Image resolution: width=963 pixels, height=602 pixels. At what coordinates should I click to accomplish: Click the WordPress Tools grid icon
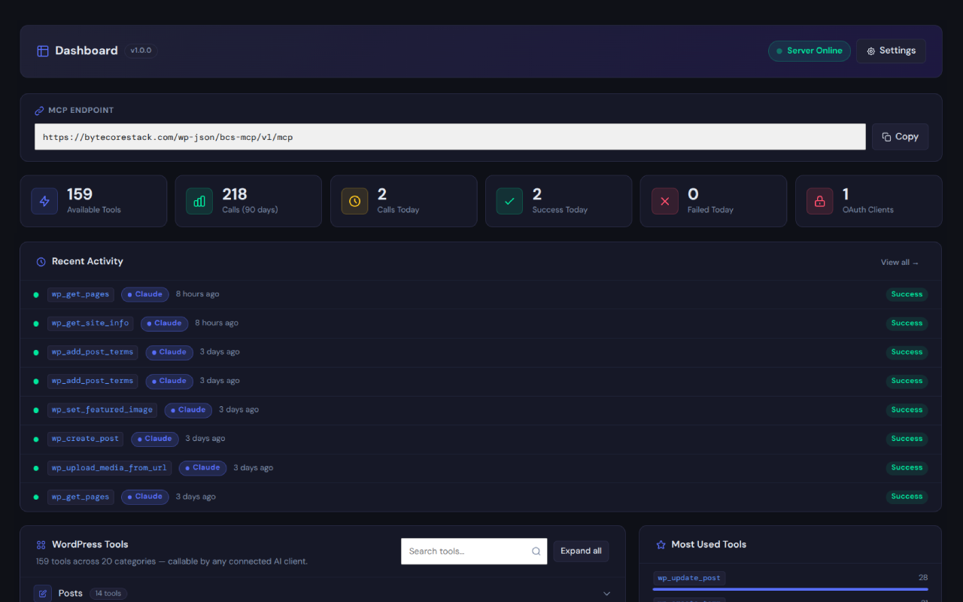point(41,545)
